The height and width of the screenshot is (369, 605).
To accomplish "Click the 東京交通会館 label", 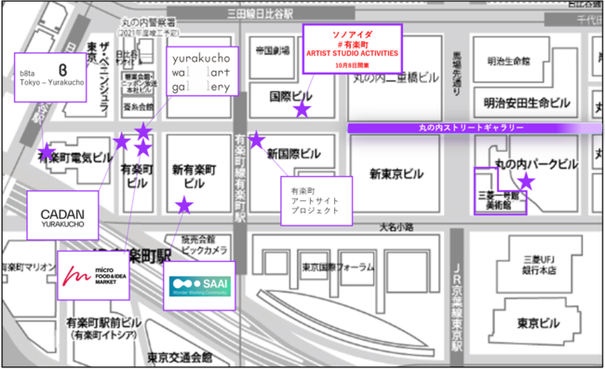I will tap(180, 358).
